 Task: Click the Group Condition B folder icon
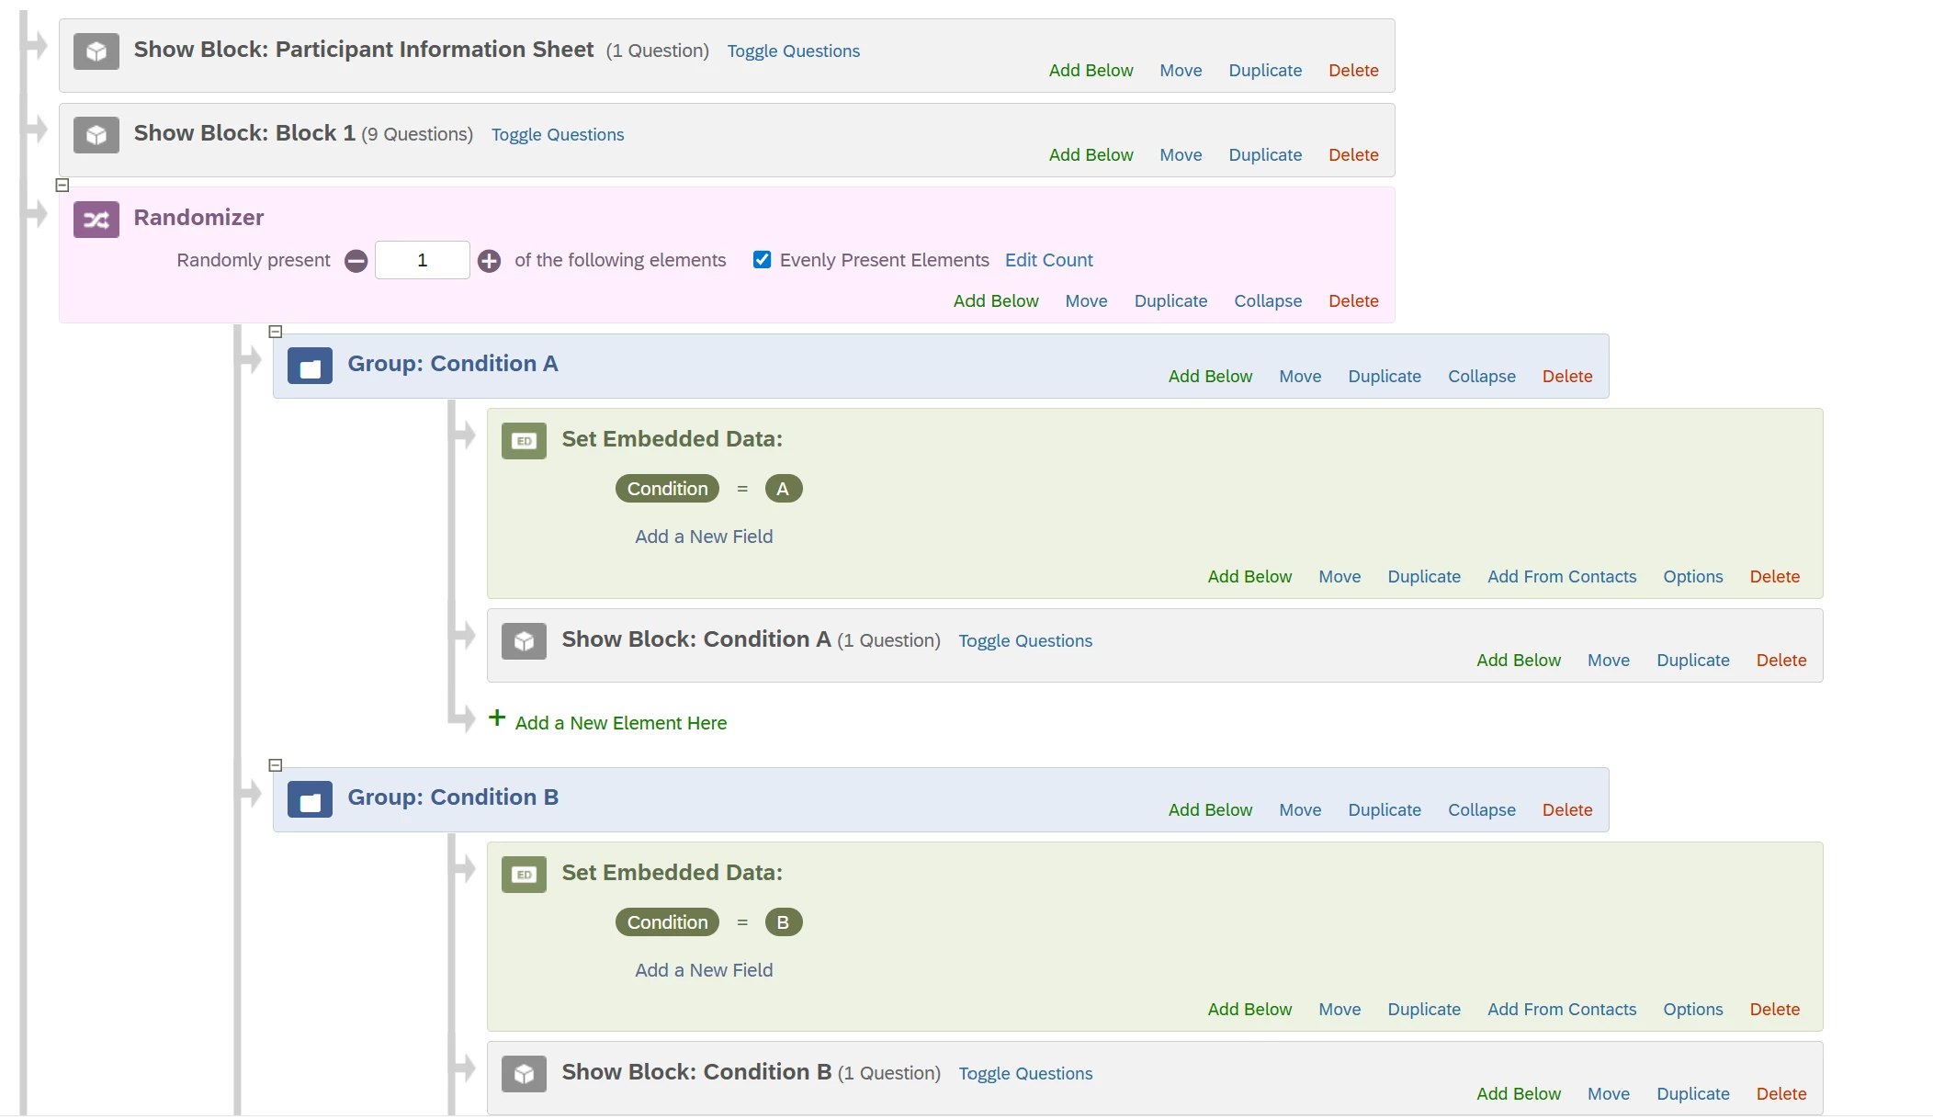(x=310, y=799)
